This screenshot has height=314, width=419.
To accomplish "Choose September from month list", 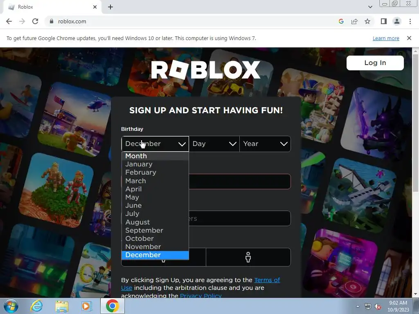I will click(x=155, y=231).
